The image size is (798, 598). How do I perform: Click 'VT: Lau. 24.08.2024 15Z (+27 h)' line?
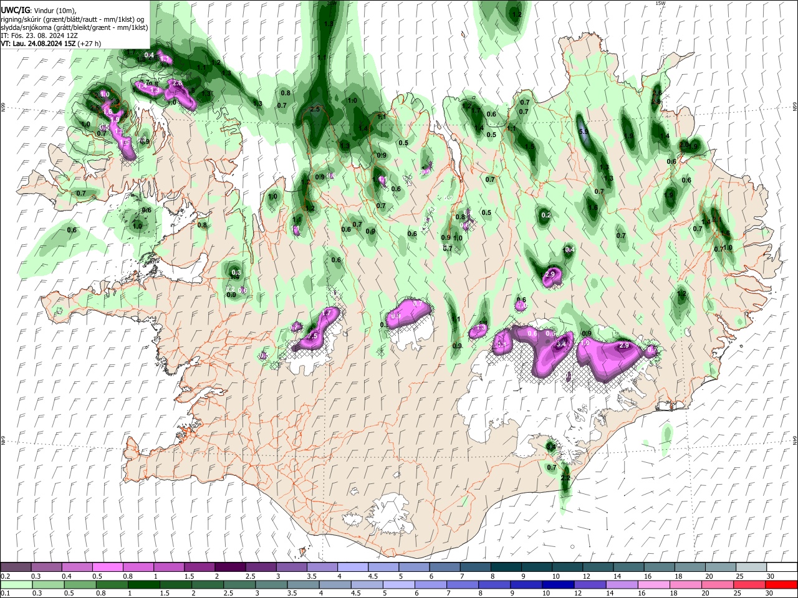click(x=50, y=44)
